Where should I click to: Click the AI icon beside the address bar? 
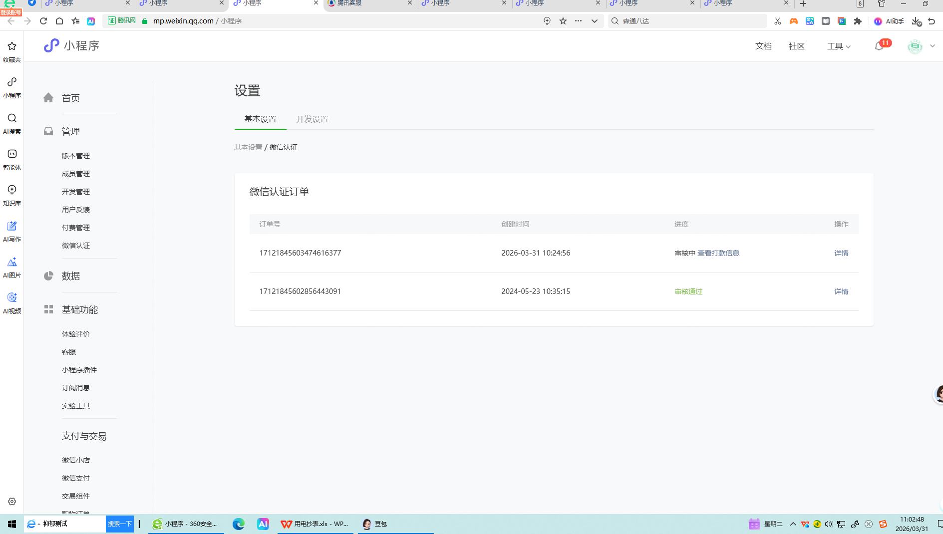pos(91,21)
